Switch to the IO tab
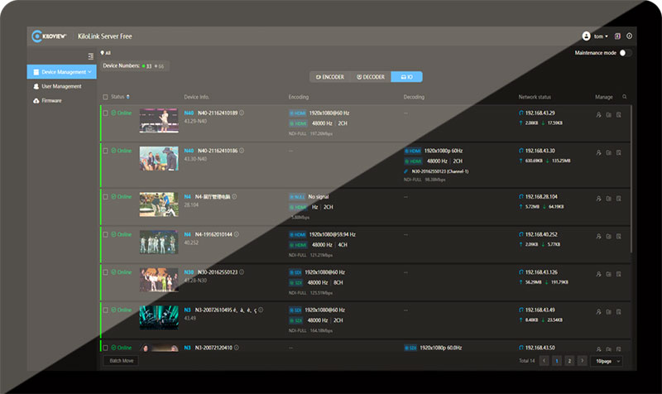This screenshot has width=662, height=394. [406, 77]
